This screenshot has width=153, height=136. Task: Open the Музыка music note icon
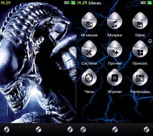click(114, 21)
